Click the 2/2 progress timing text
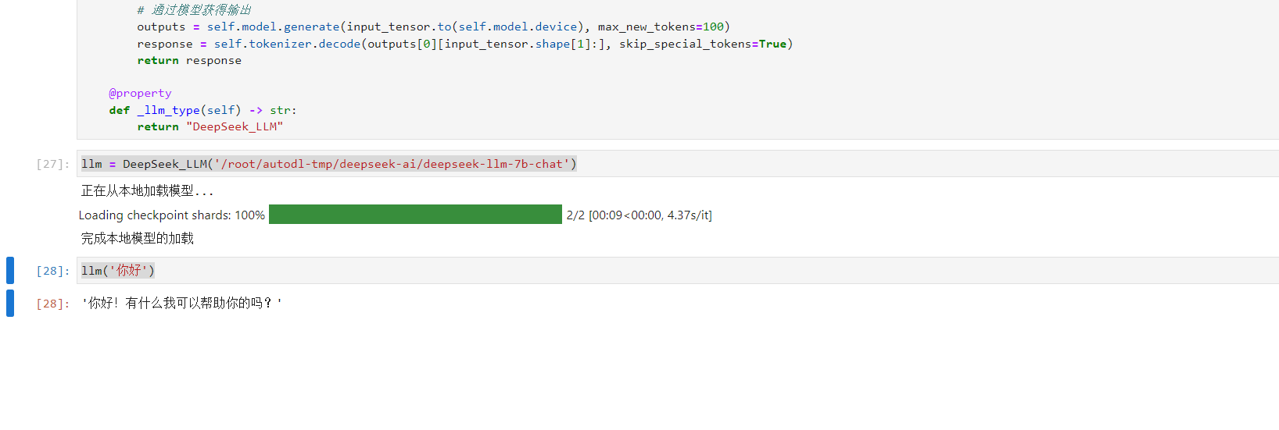 coord(639,215)
